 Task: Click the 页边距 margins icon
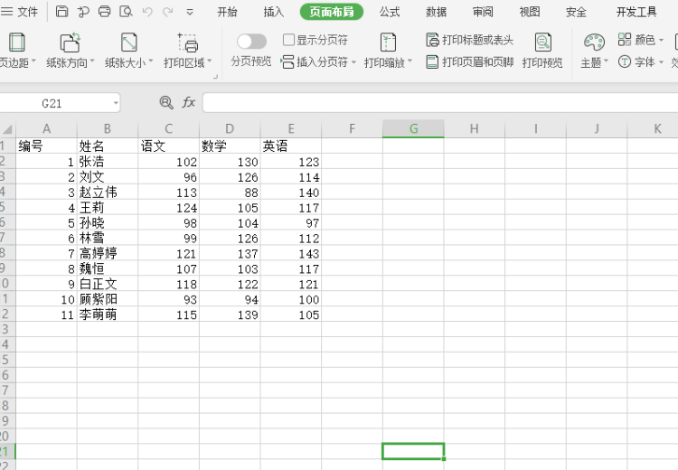click(17, 42)
